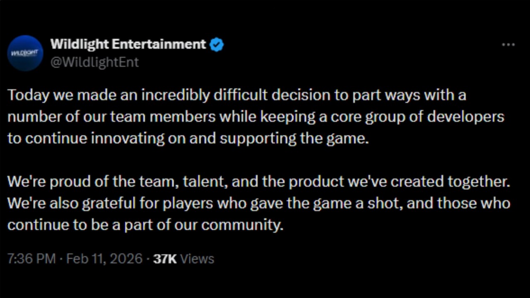Select the line starting "Today we made an incredibly"
Image resolution: width=530 pixels, height=298 pixels.
click(237, 95)
